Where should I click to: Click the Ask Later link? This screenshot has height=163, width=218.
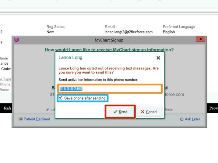pos(192,119)
